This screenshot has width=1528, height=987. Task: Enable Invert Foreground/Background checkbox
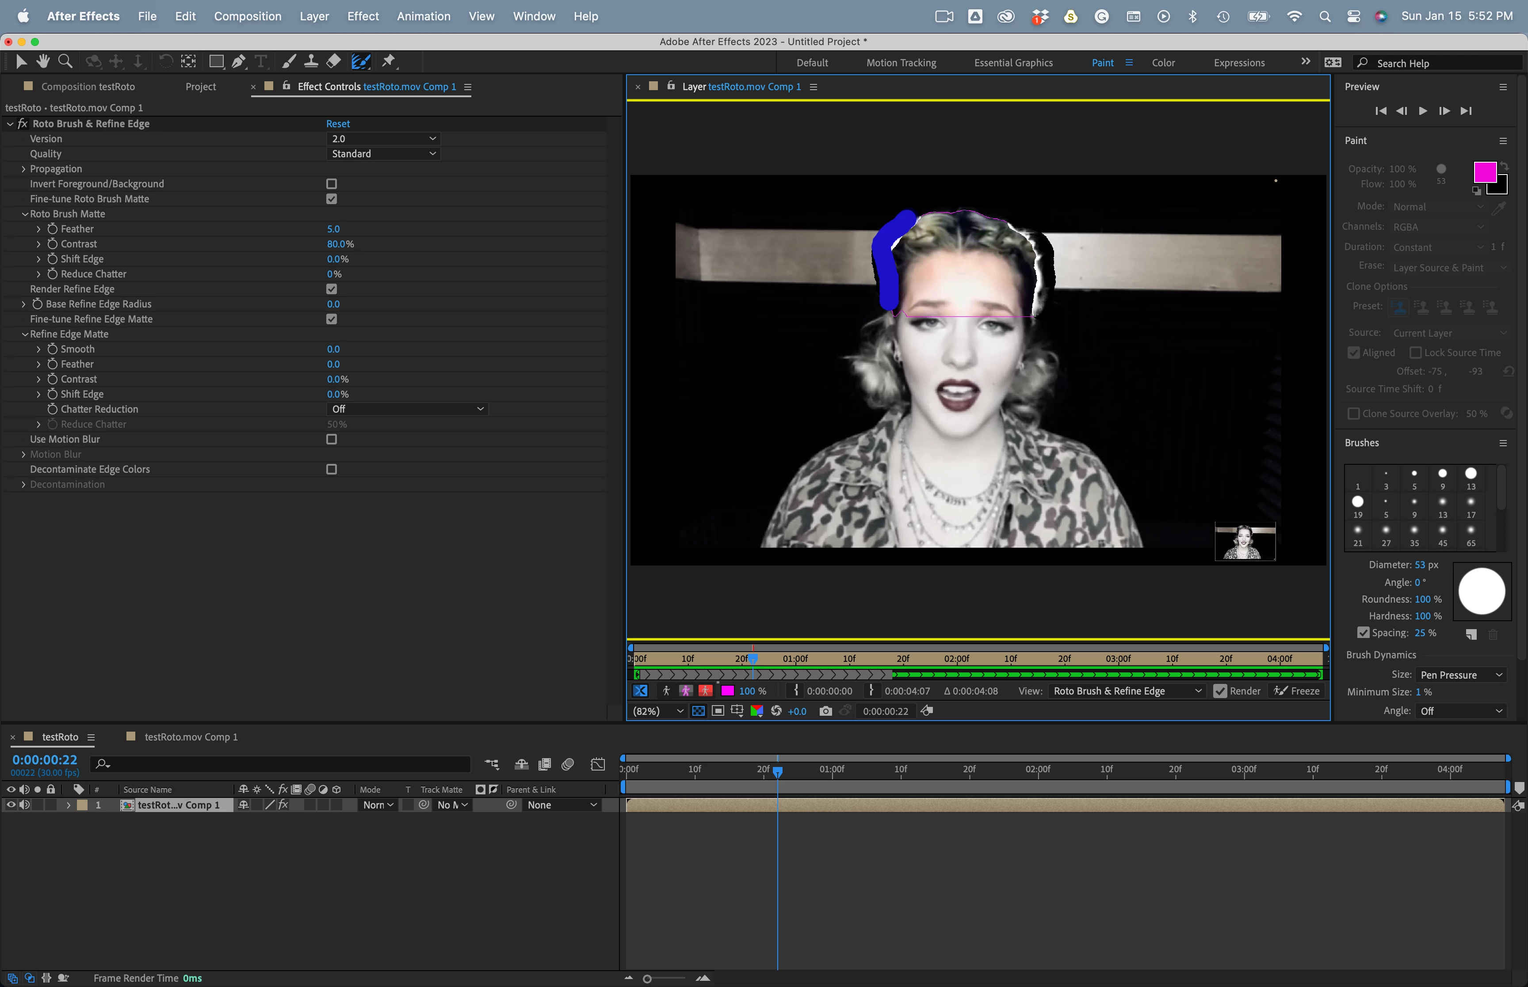(332, 184)
